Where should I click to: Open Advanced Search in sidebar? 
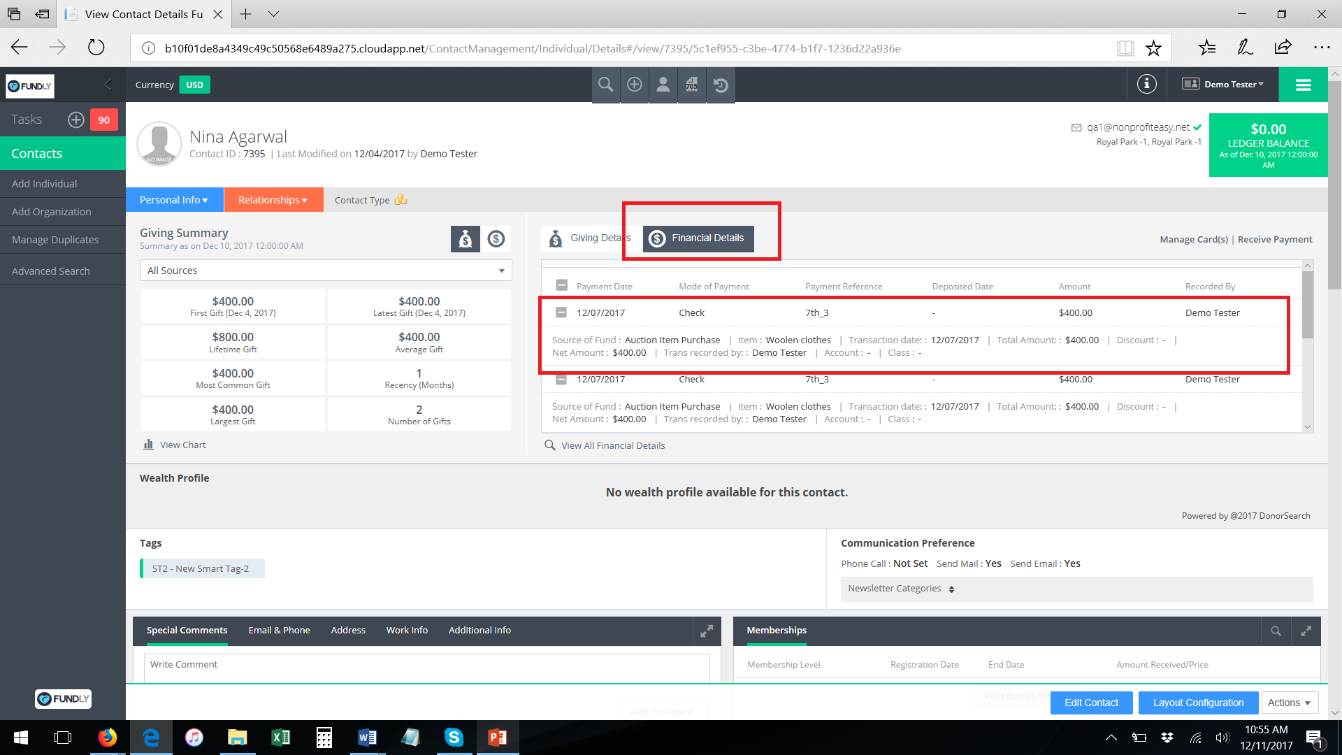click(x=63, y=271)
